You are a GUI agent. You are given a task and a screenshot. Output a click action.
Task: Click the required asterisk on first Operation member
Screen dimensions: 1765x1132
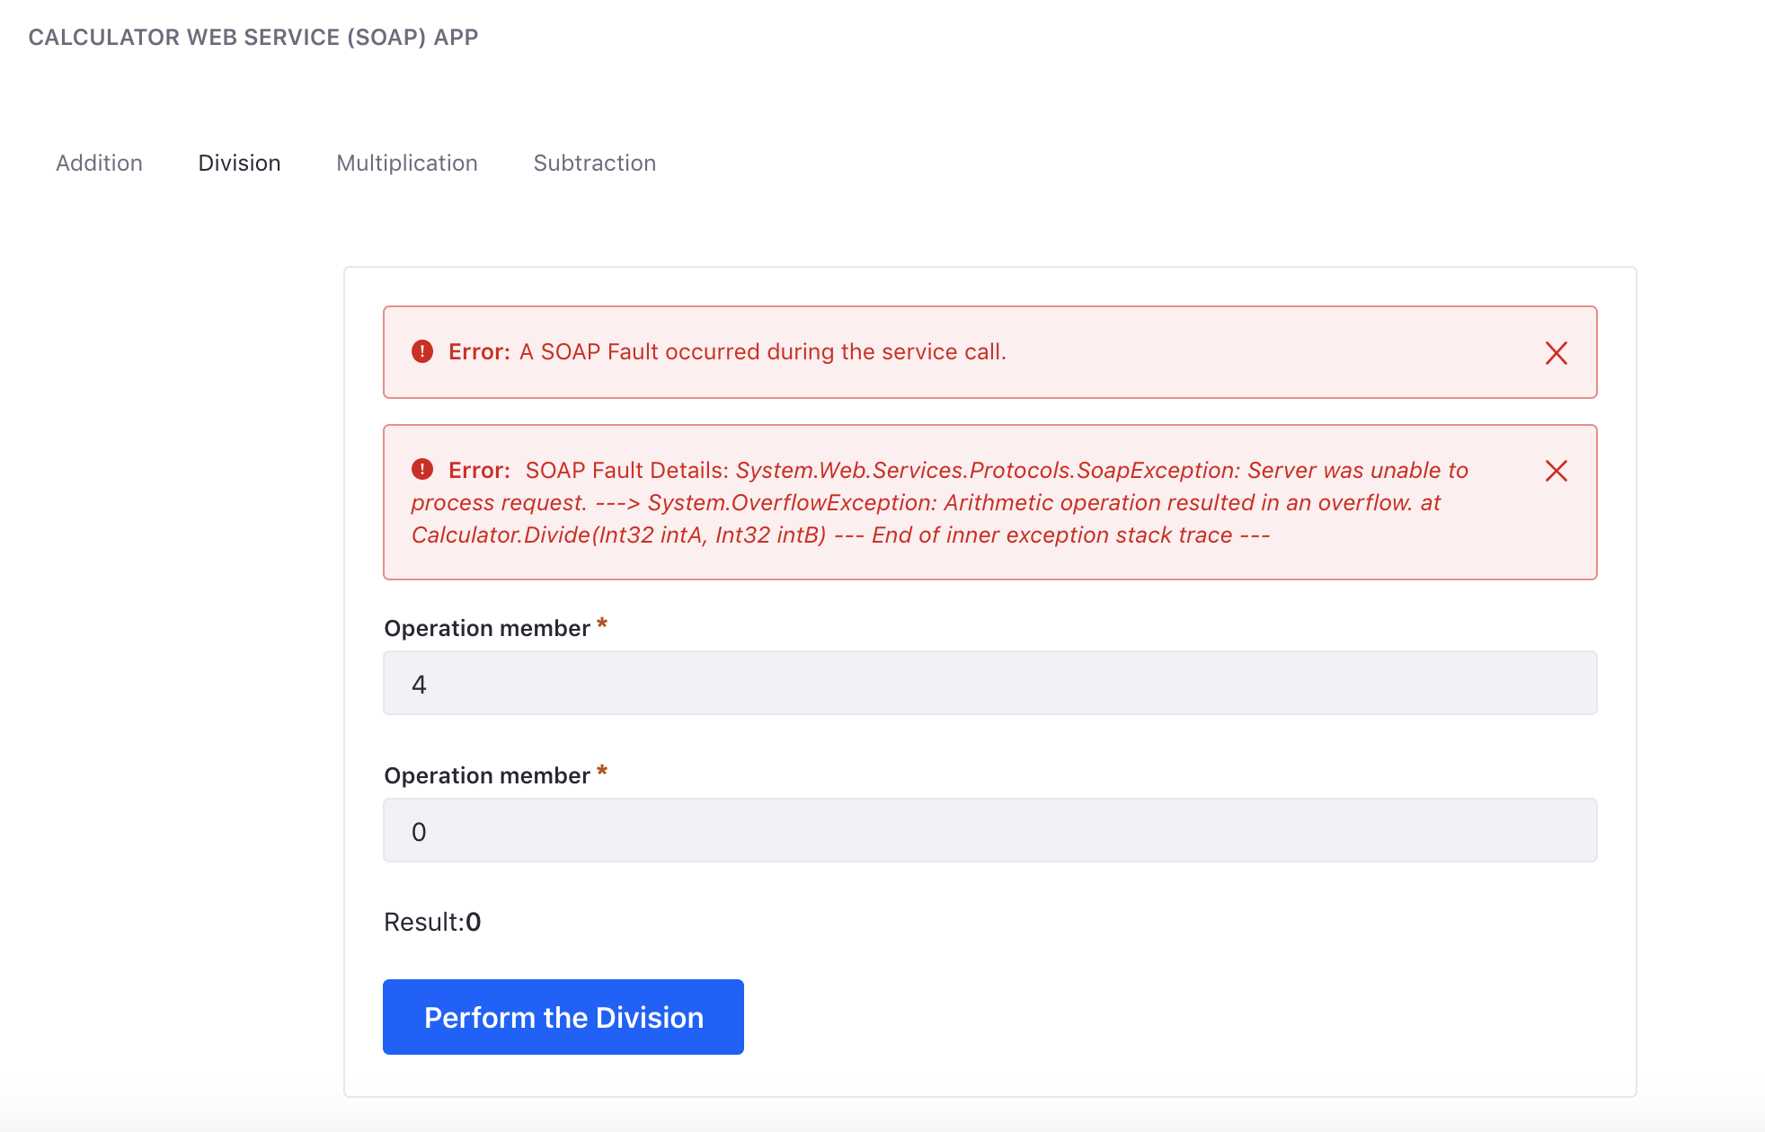[602, 623]
